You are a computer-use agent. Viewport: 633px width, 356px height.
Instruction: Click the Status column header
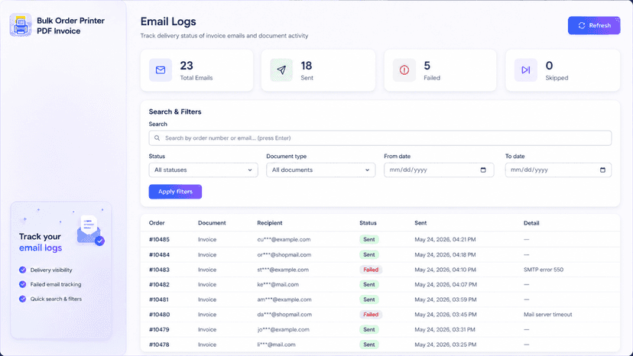(x=368, y=223)
